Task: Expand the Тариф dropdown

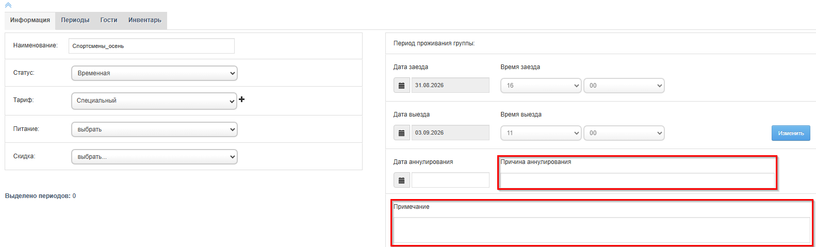Action: (x=154, y=101)
